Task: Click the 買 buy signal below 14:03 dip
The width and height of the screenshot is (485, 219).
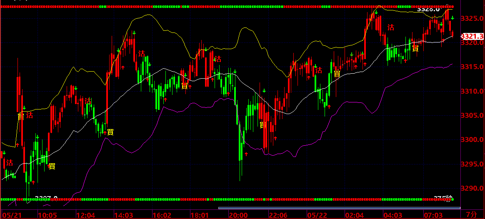Action: click(110, 132)
